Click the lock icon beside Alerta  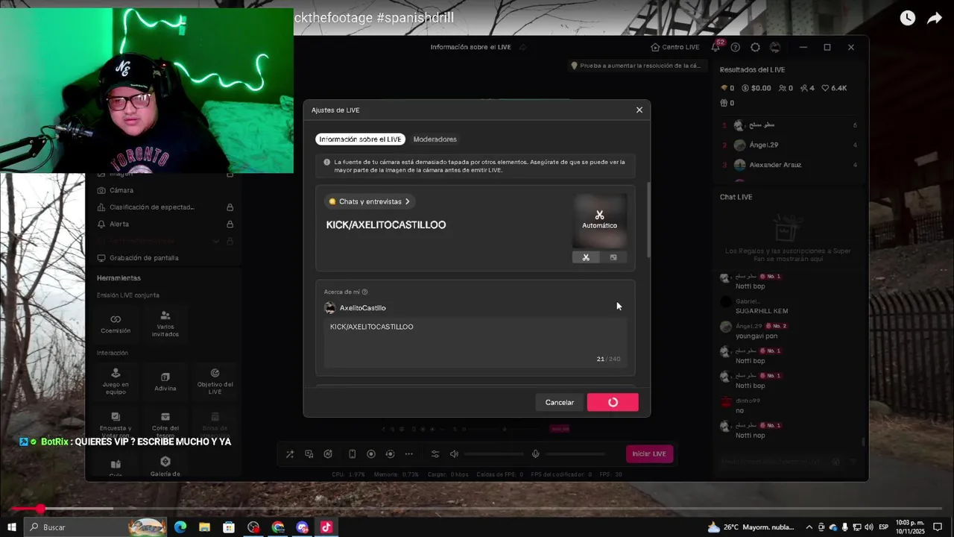(x=230, y=224)
